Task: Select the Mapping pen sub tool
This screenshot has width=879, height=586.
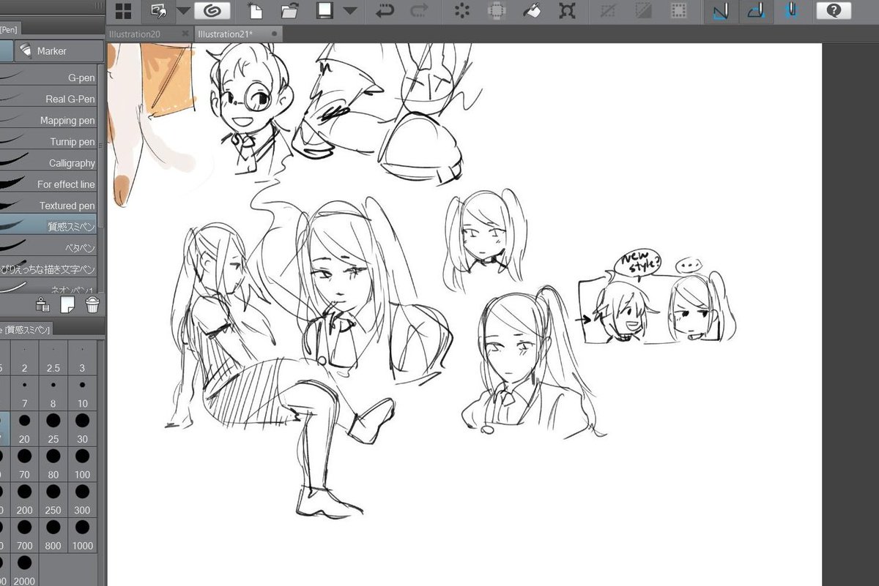Action: coord(48,120)
